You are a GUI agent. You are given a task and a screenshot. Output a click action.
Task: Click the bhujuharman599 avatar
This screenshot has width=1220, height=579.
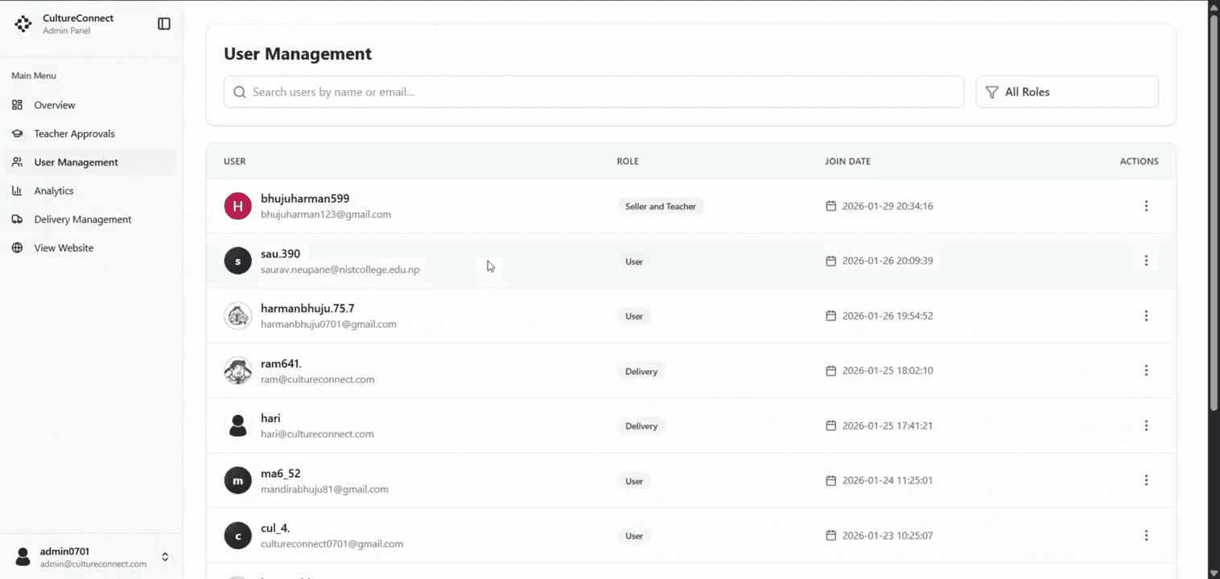coord(237,206)
